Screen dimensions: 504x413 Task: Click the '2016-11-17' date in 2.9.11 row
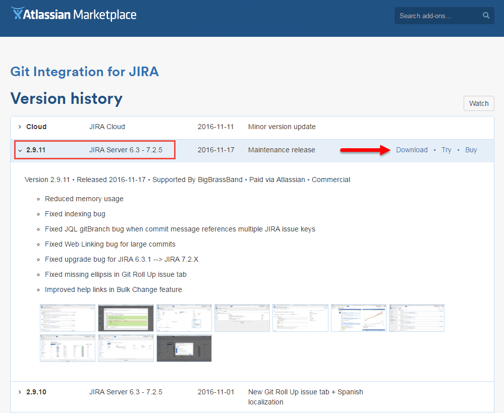(x=216, y=150)
